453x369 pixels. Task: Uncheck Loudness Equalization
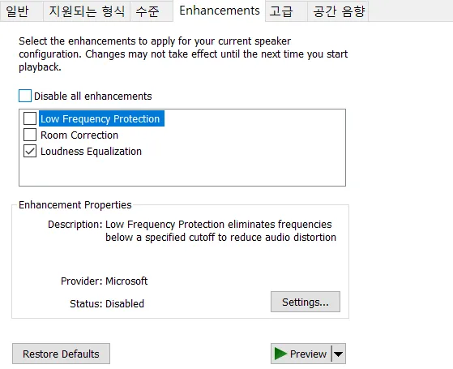point(30,151)
